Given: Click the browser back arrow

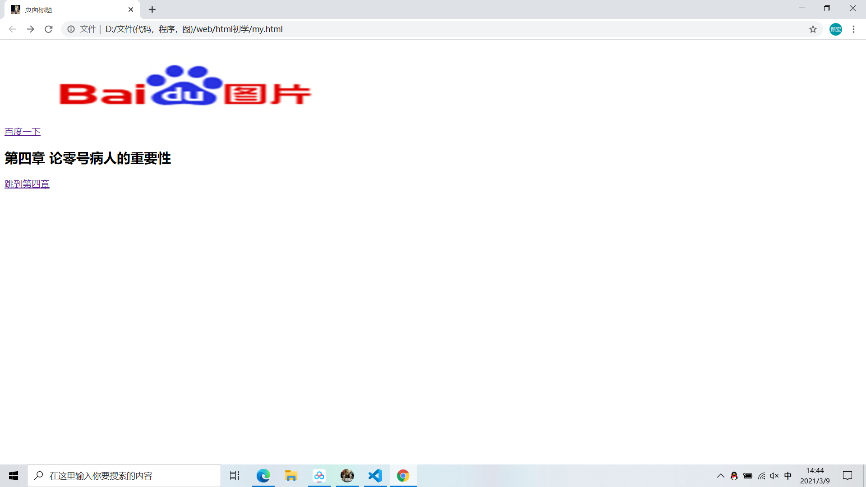Looking at the screenshot, I should click(x=12, y=29).
